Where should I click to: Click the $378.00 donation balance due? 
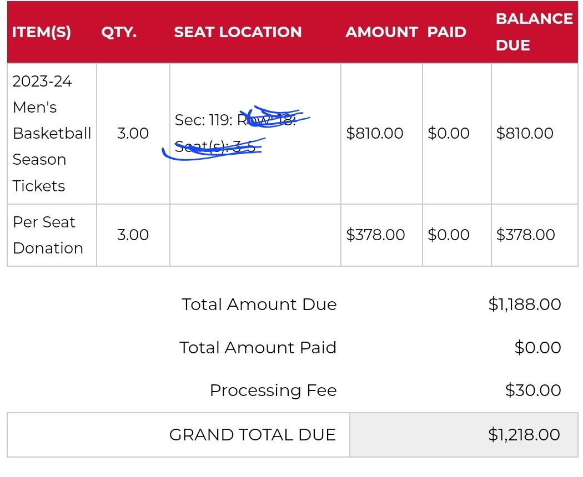pos(525,235)
